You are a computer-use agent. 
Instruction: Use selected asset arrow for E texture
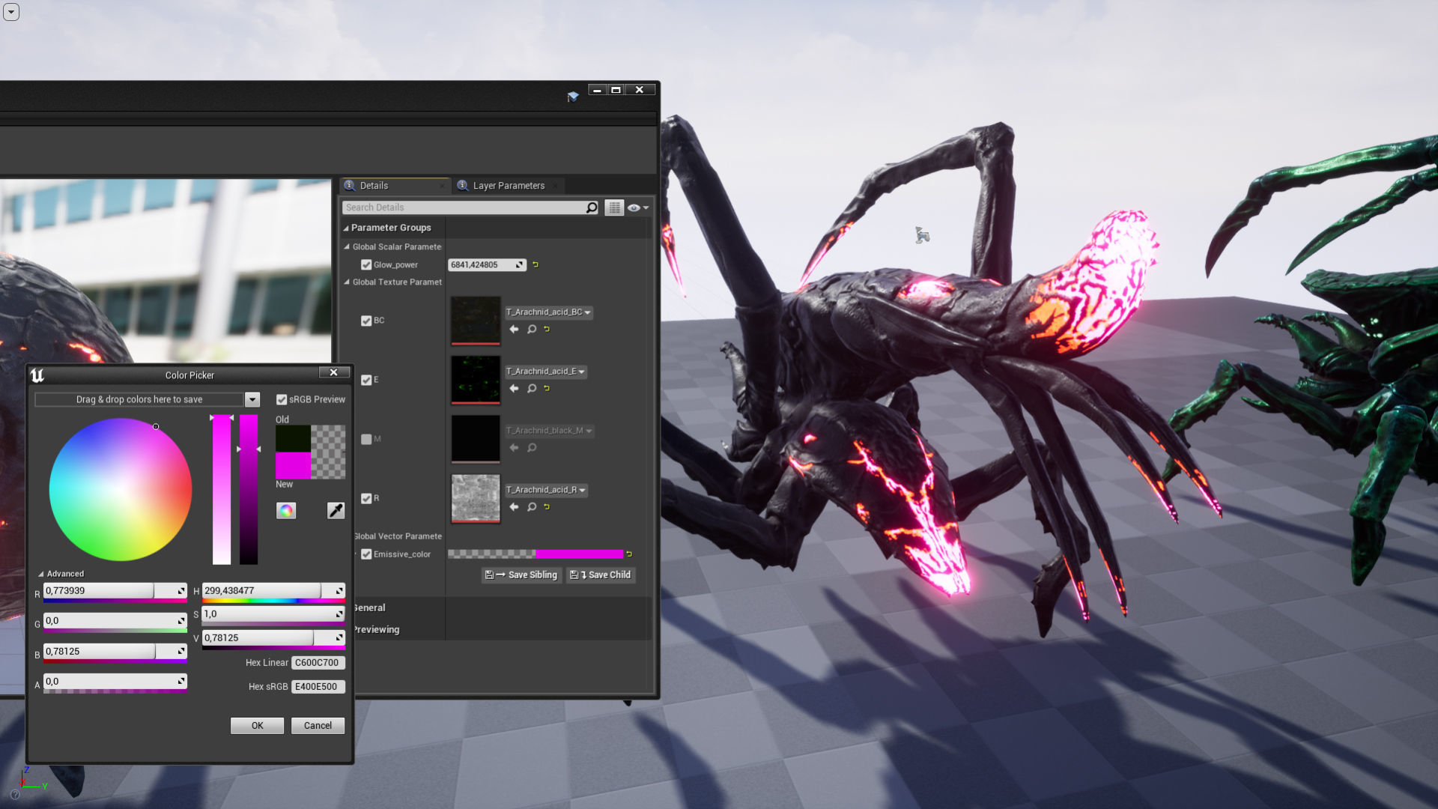[514, 389]
